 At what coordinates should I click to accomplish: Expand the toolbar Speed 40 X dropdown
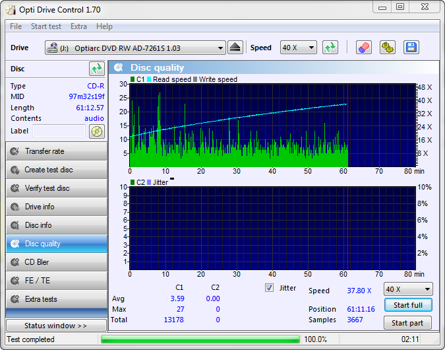tap(298, 48)
